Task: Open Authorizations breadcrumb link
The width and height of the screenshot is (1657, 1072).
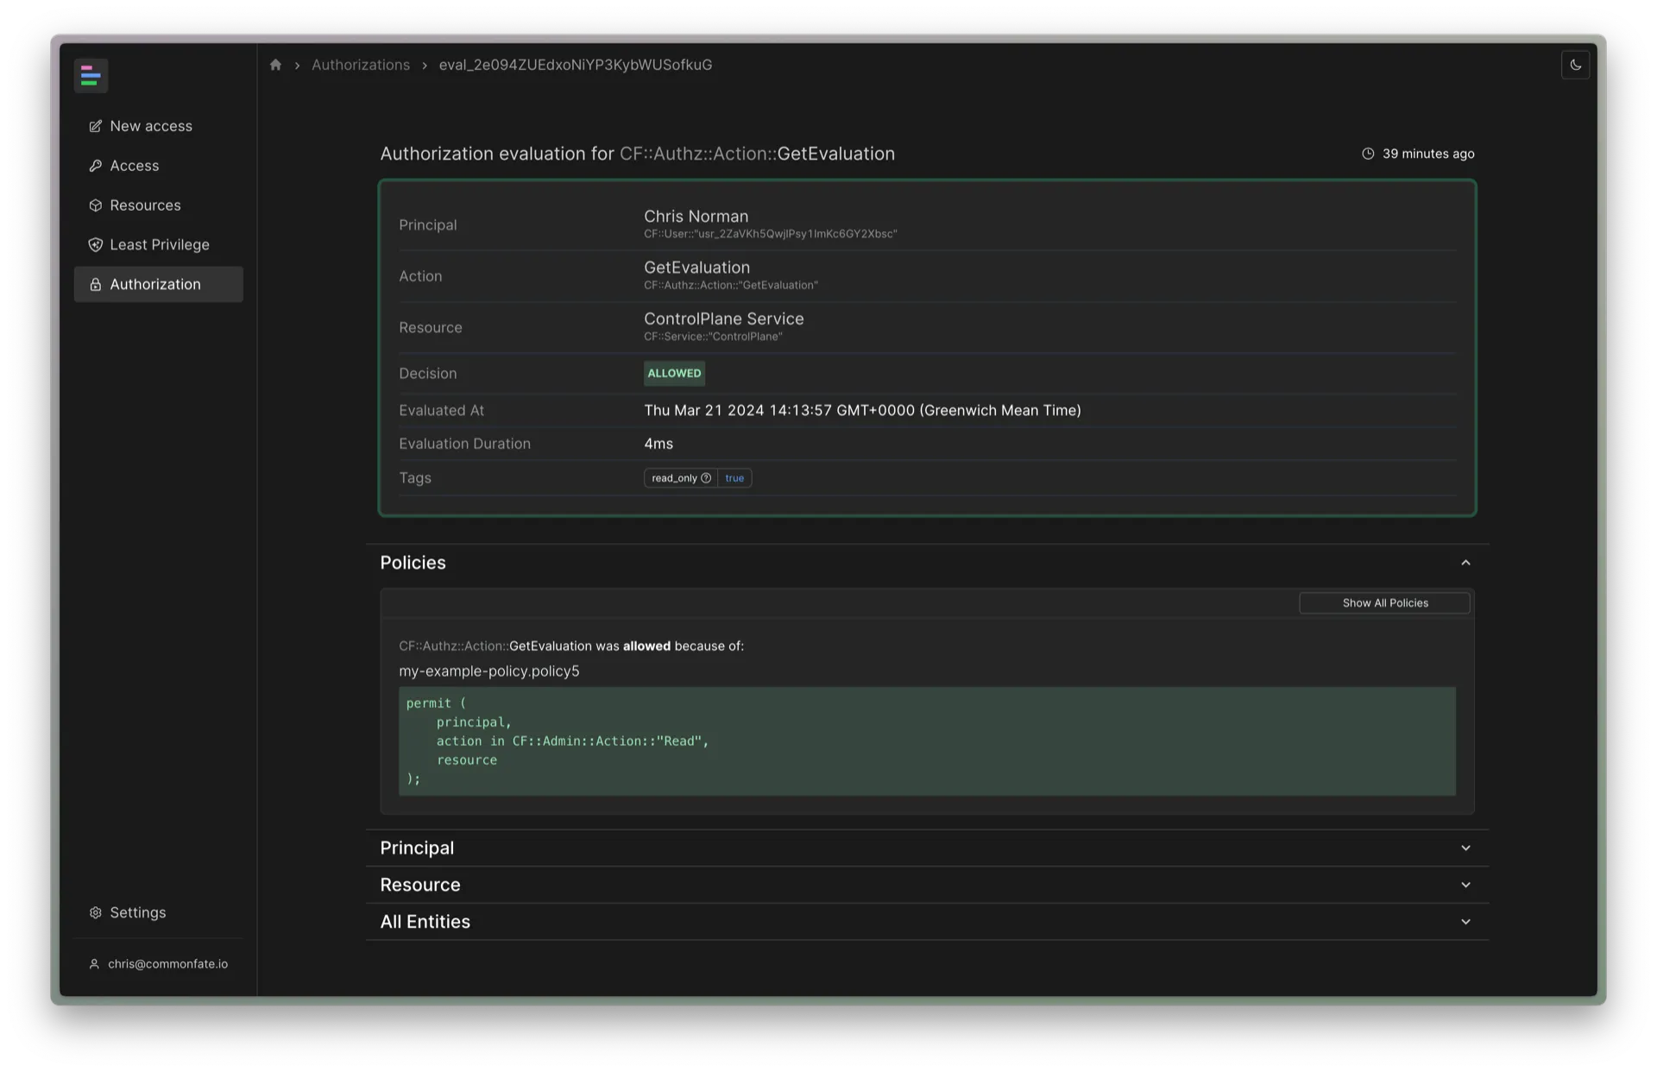Action: 361,65
